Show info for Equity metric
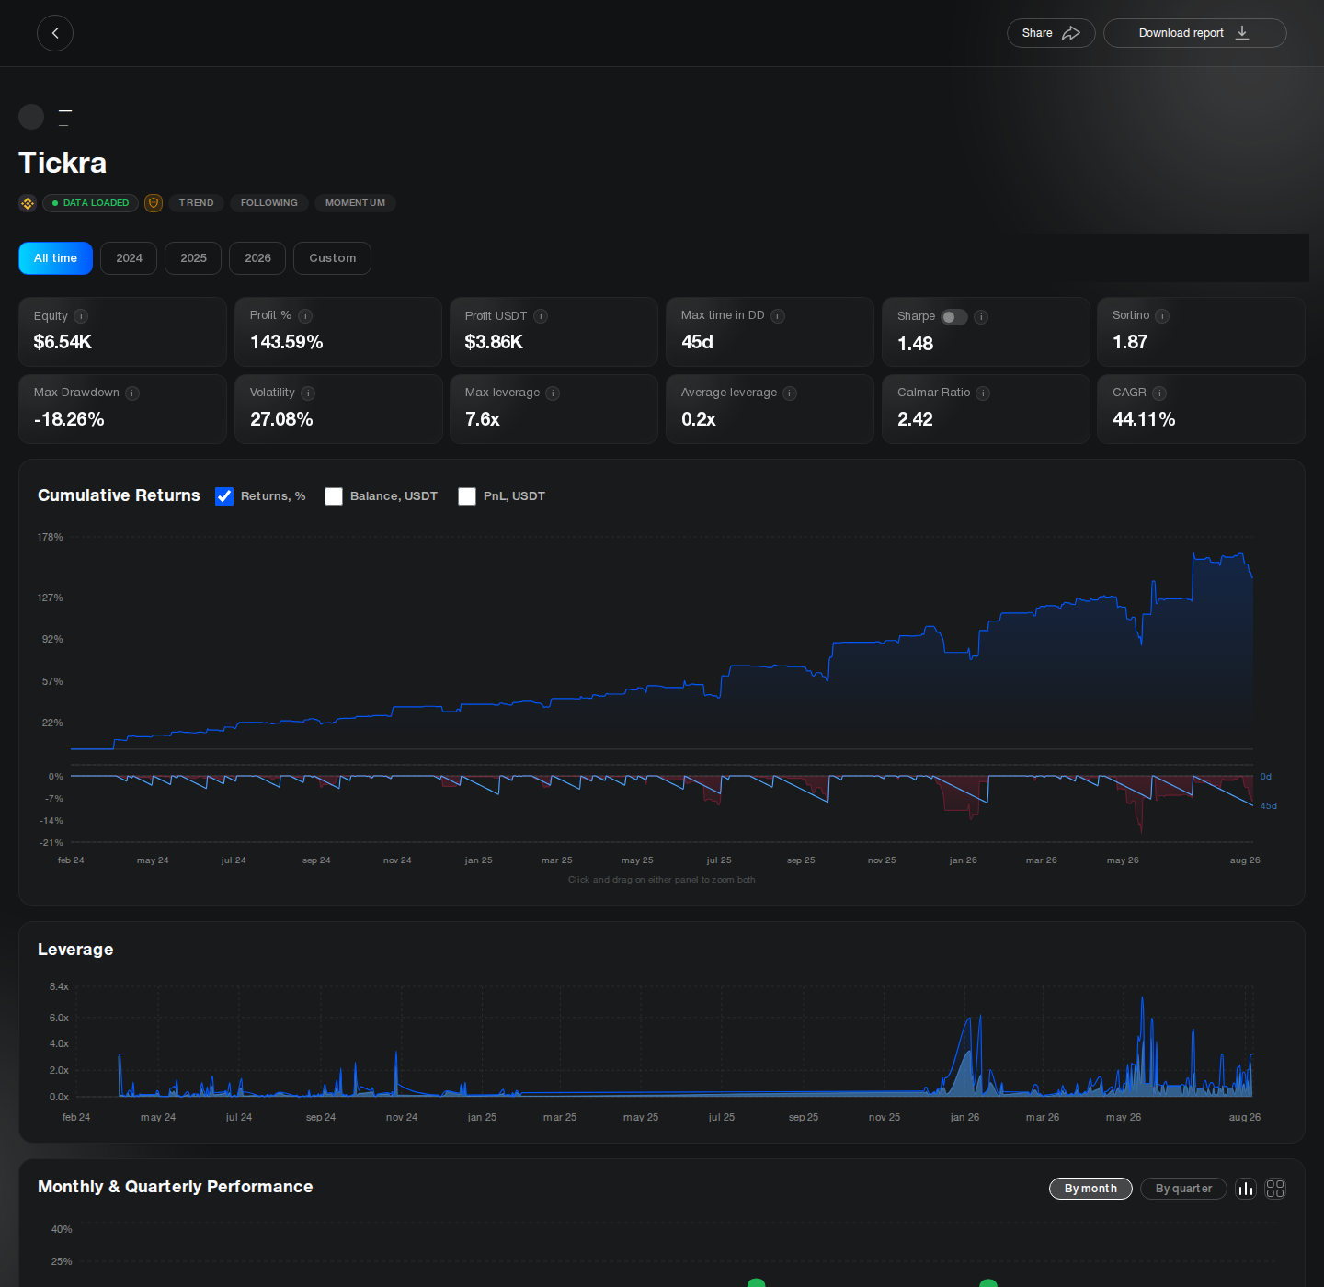 click(x=81, y=316)
